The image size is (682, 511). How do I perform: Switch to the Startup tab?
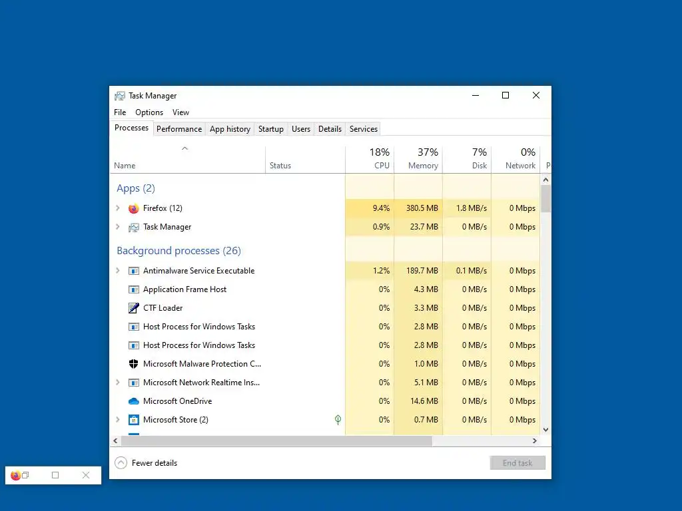[271, 129]
